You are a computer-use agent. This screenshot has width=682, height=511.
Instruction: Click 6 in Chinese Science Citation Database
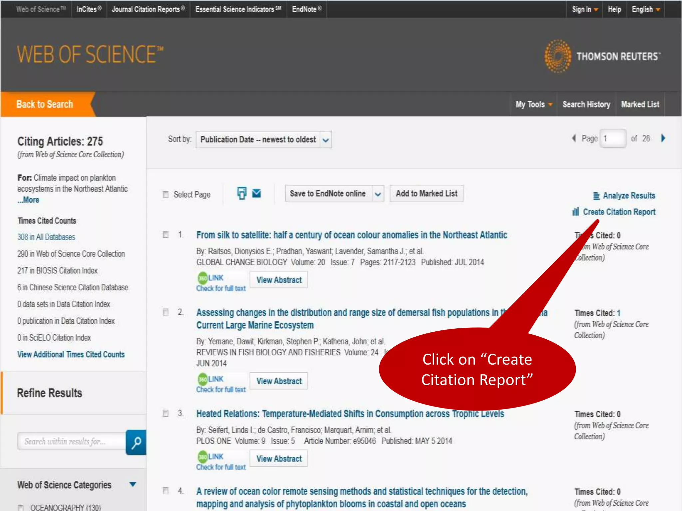tap(73, 287)
